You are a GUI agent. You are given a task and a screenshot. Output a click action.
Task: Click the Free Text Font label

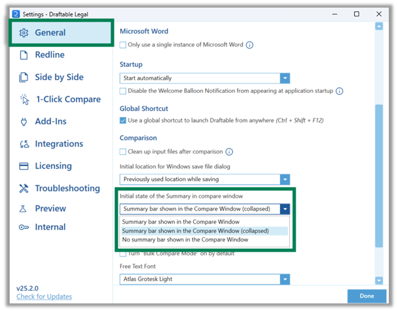[138, 266]
